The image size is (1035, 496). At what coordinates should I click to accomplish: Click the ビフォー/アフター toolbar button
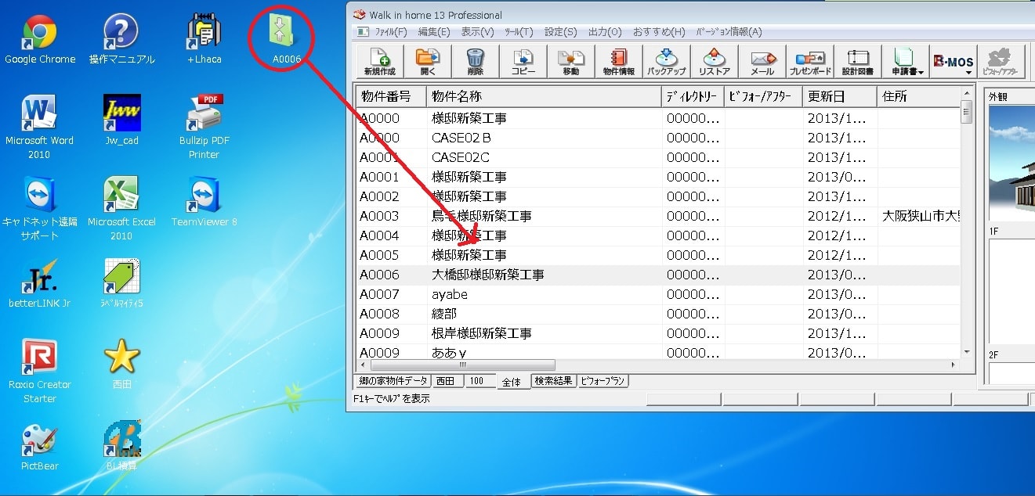(1001, 61)
